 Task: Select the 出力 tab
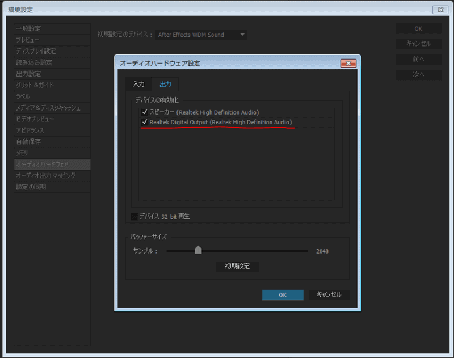pyautogui.click(x=165, y=84)
